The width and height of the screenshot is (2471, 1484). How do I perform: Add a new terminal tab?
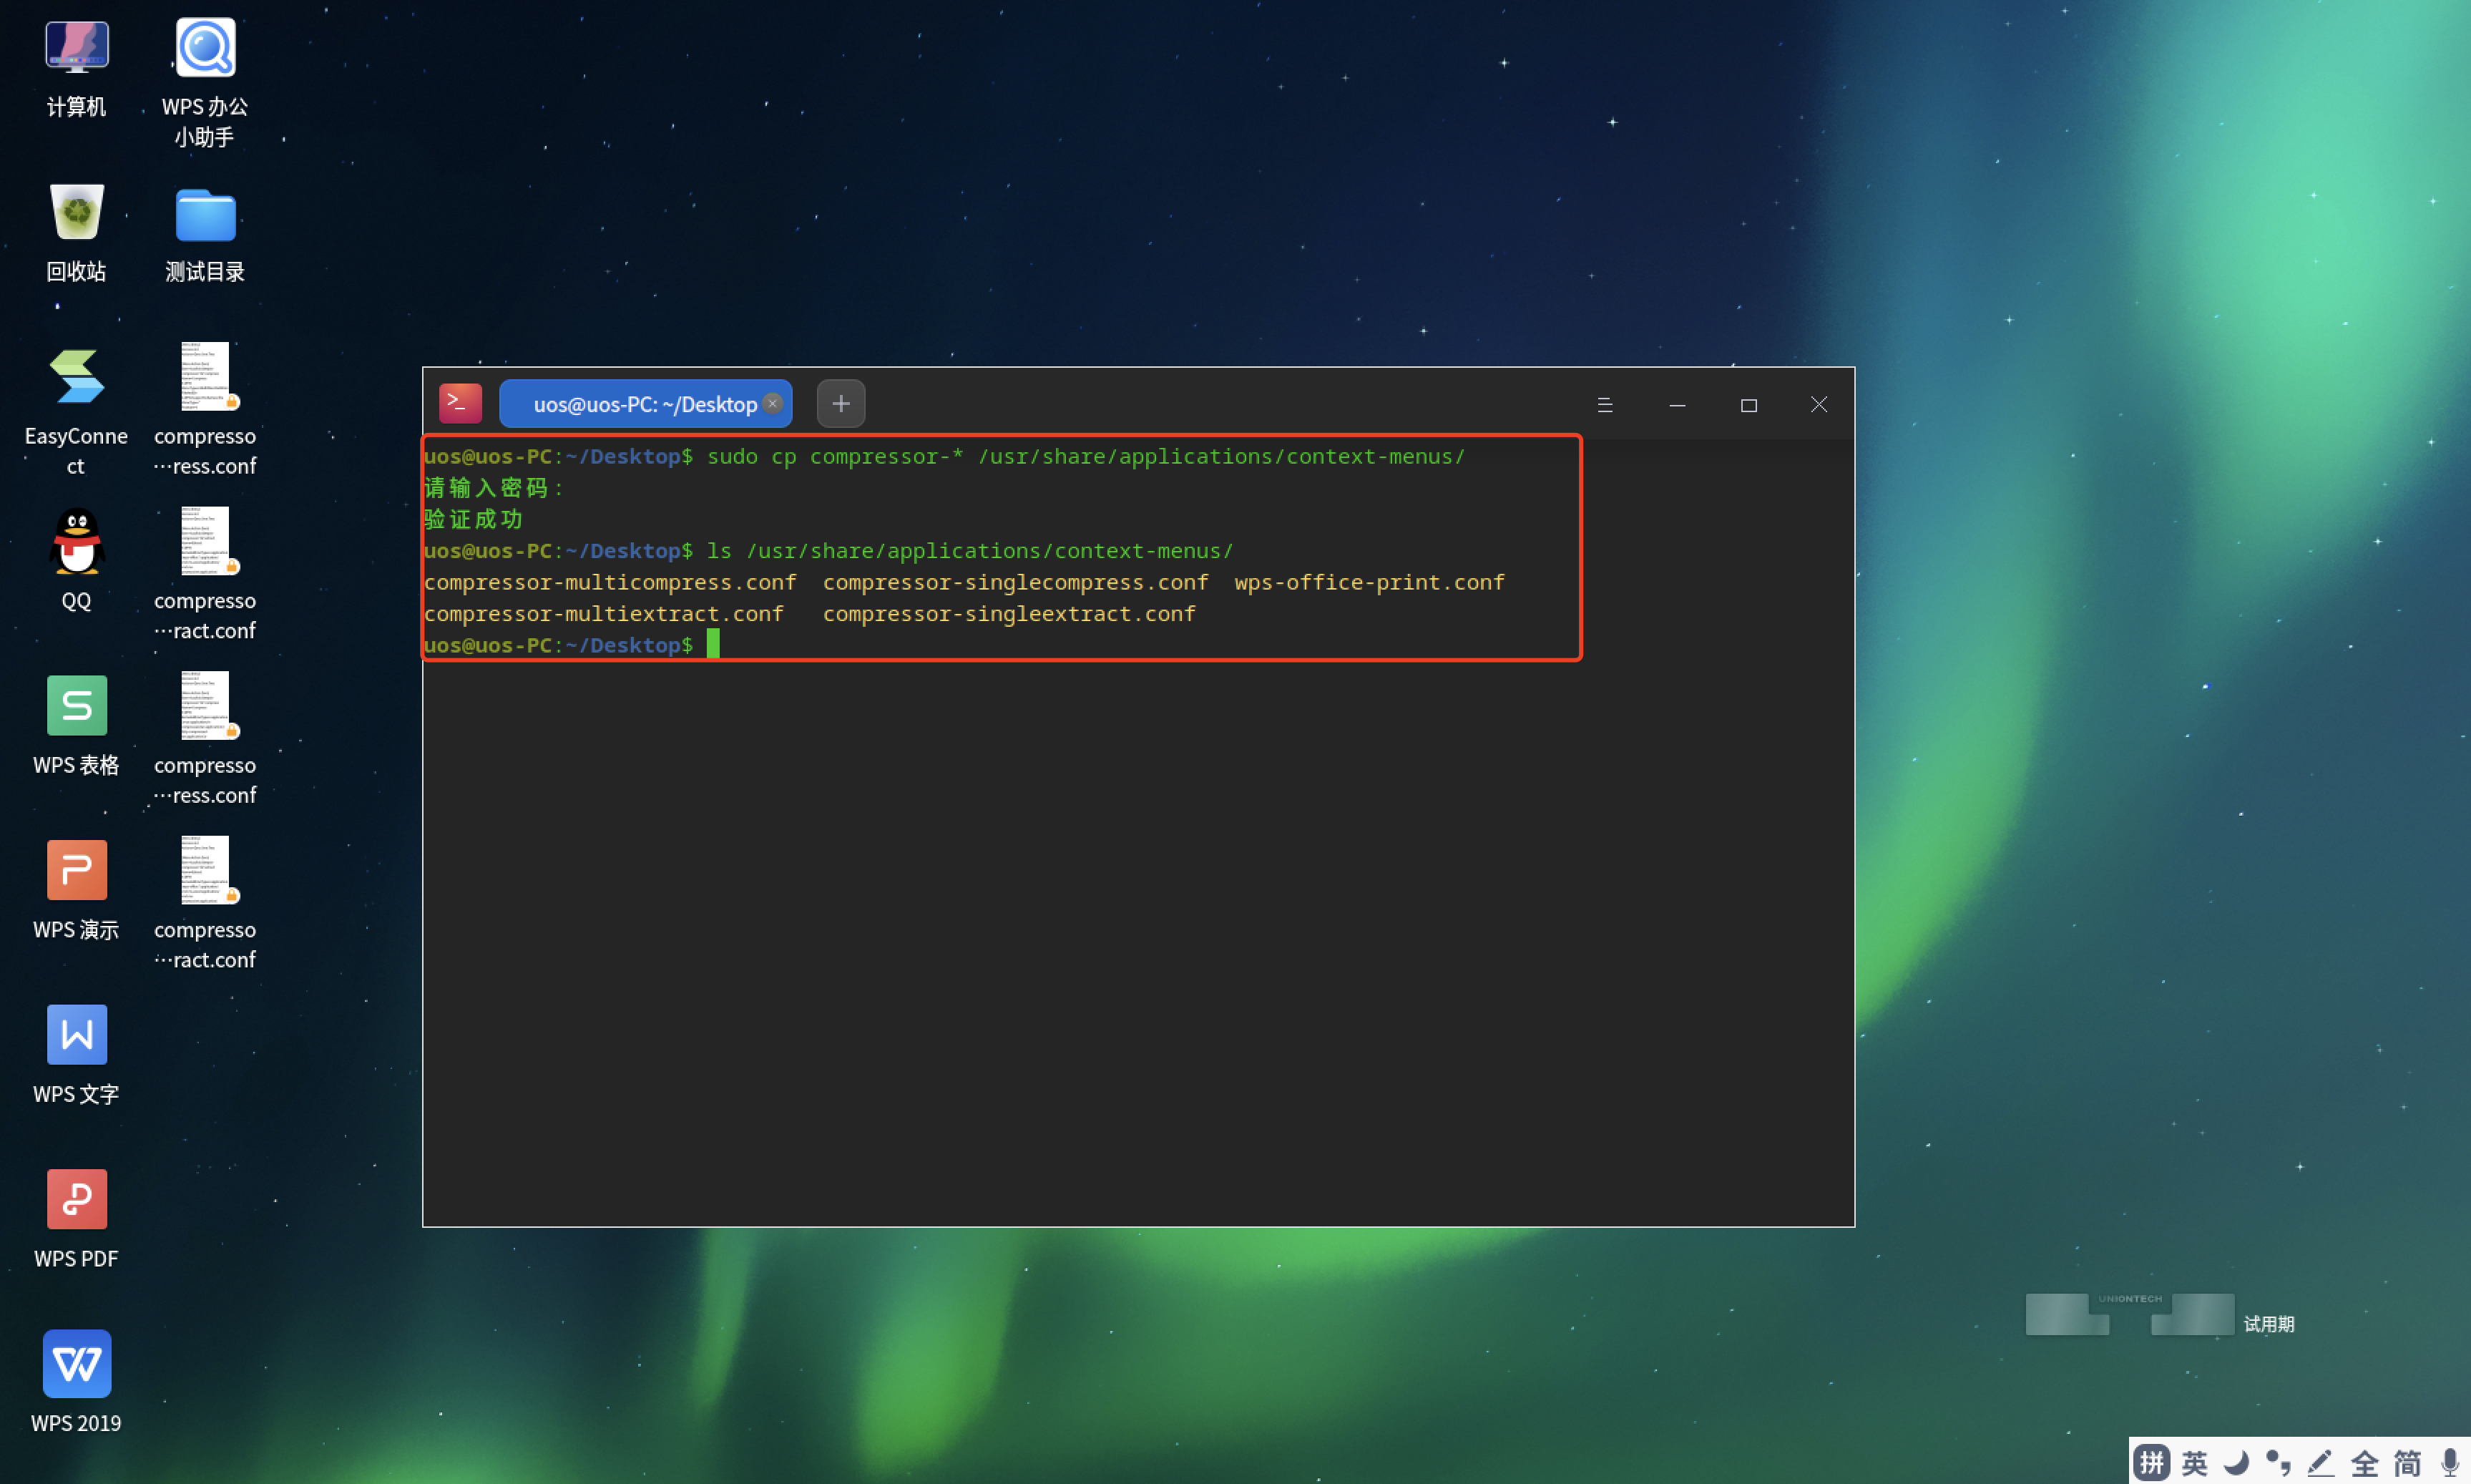coord(841,404)
